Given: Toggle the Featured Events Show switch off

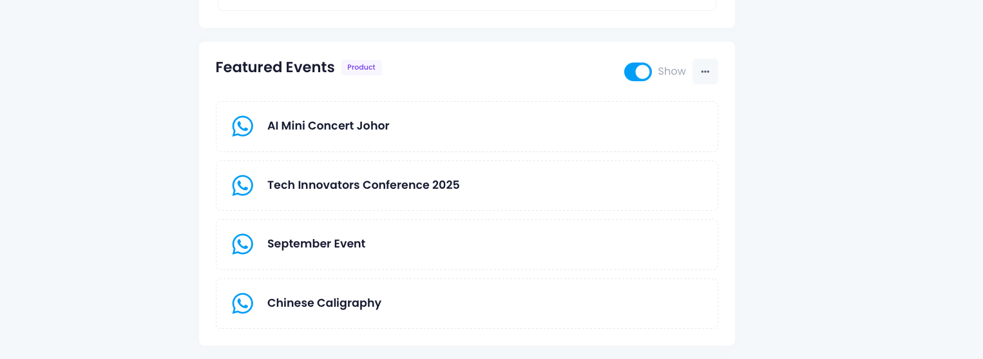Looking at the screenshot, I should point(638,72).
